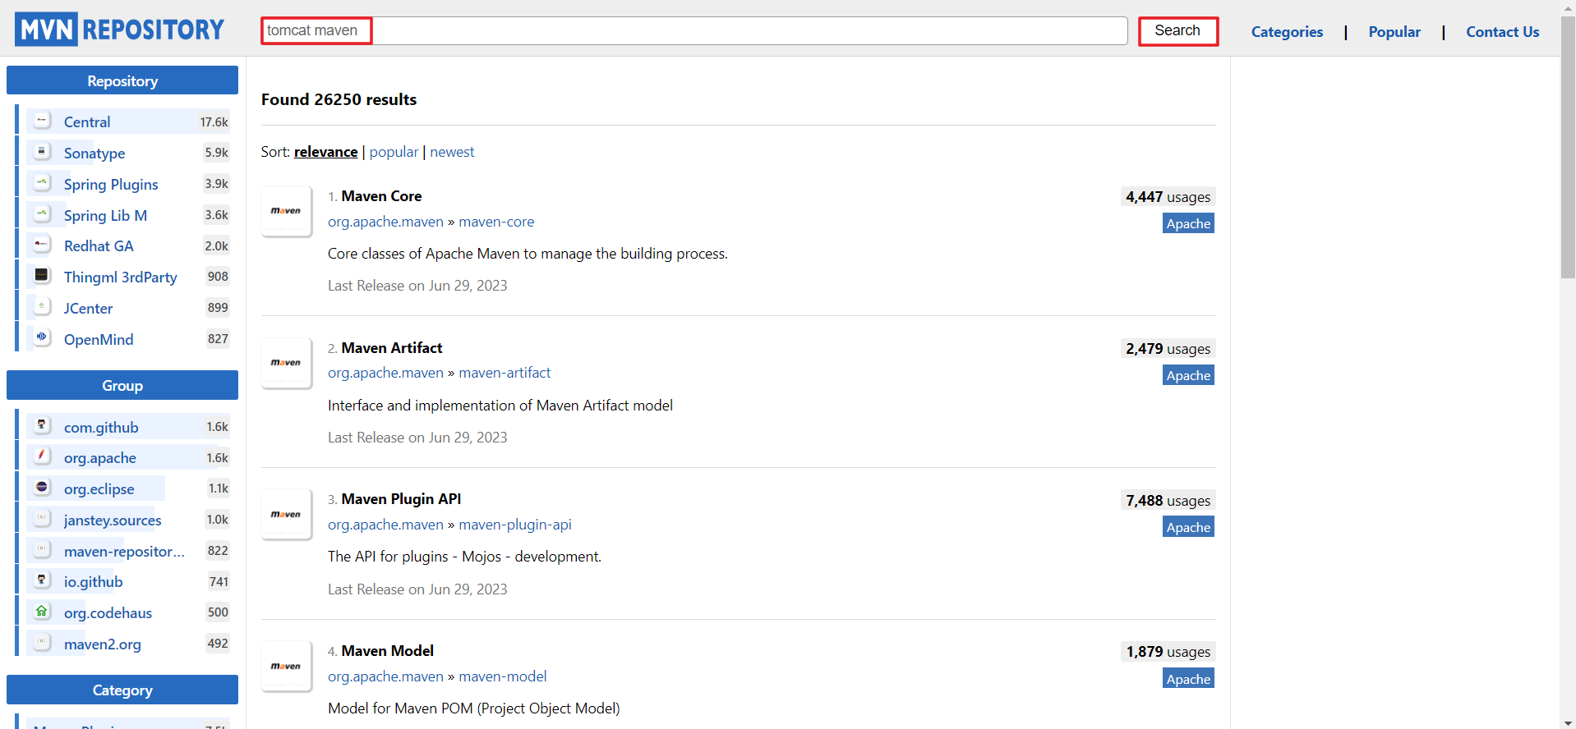Filter by Spring Plugins repository

(111, 184)
